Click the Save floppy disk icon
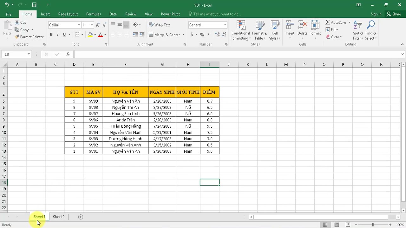406x228 pixels. [x=34, y=5]
